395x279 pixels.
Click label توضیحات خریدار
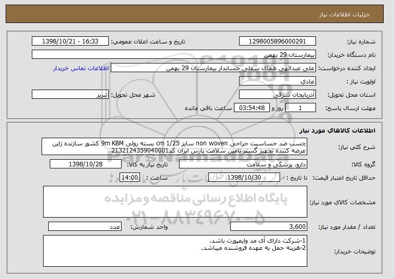[354, 251]
